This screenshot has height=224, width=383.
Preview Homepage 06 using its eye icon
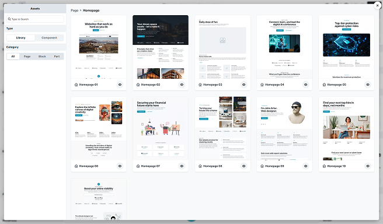pyautogui.click(x=120, y=166)
